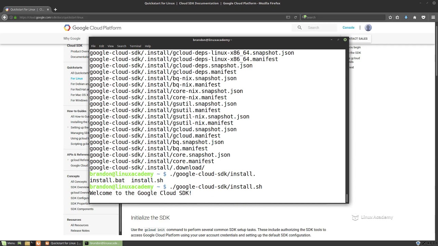Switch to Quickstart for Linux taskbar window
Viewport: 438px width, 246px height.
[x=63, y=243]
